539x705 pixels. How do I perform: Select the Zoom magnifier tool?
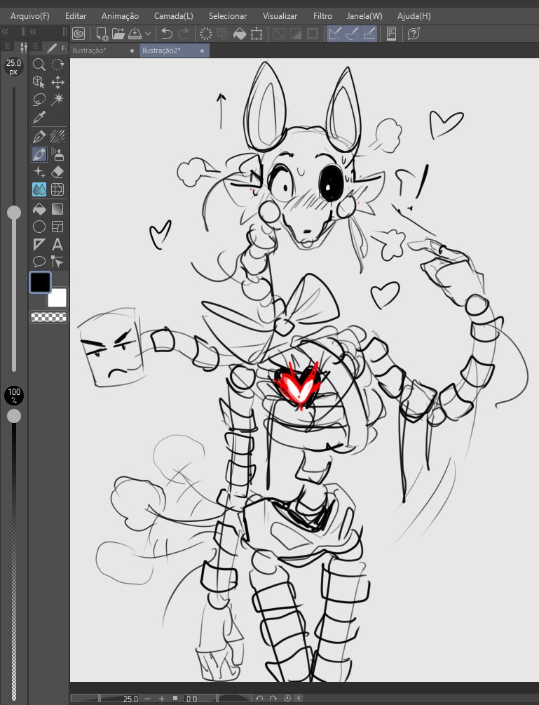click(x=39, y=65)
